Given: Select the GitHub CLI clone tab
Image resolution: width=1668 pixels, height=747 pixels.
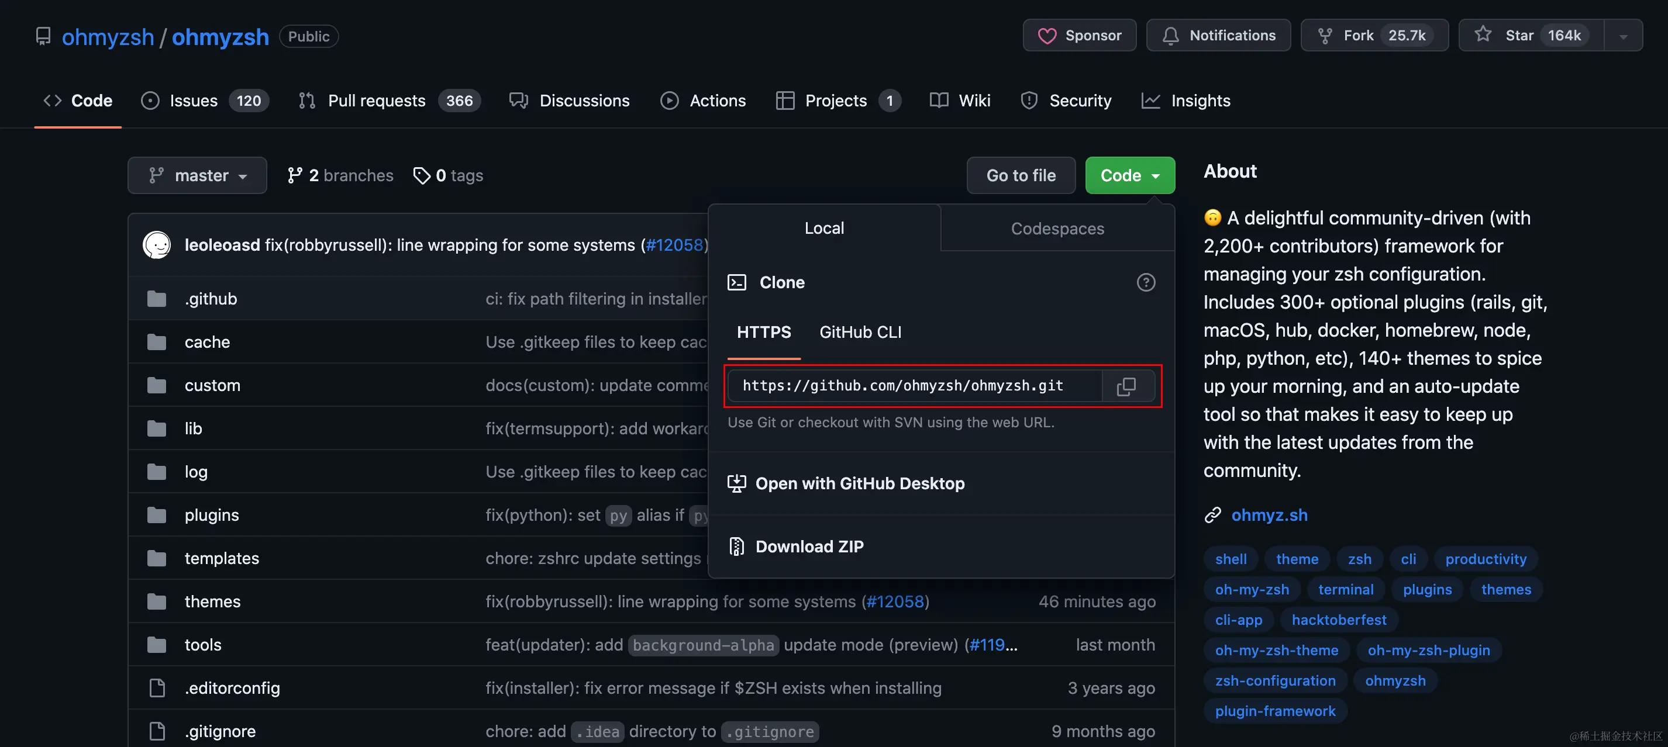Looking at the screenshot, I should (x=860, y=332).
